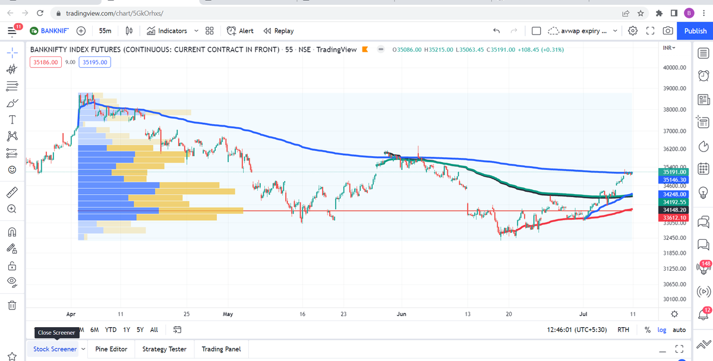Click the buy price 35195.00 button

pos(94,62)
